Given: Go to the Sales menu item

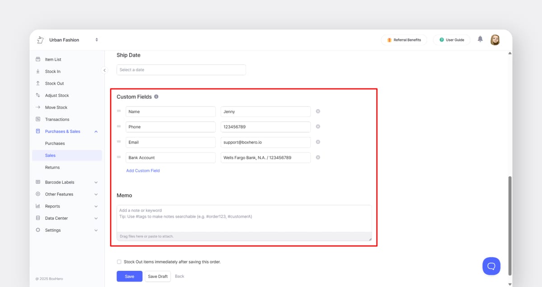Looking at the screenshot, I should coord(50,155).
